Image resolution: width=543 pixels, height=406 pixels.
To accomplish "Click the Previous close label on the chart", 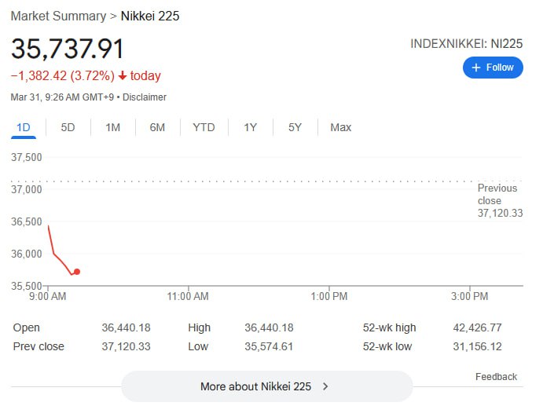I will tap(497, 194).
